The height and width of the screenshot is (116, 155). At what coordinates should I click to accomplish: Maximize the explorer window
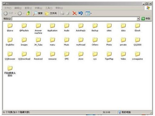click(x=147, y=4)
